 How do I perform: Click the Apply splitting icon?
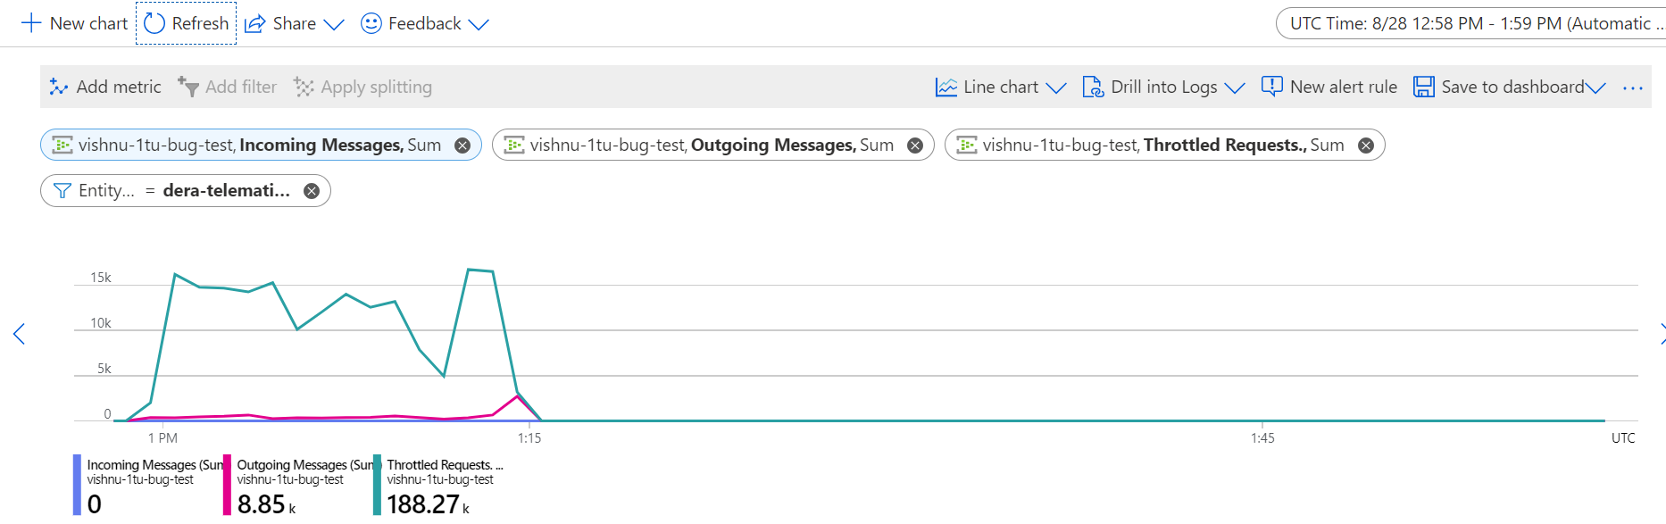(304, 87)
